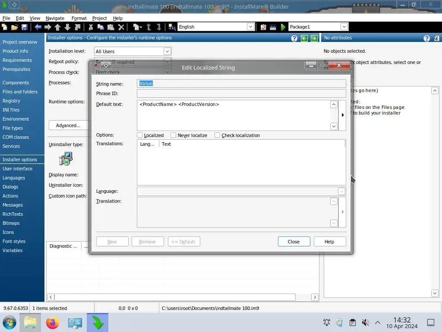This screenshot has height=332, width=442.
Task: Click the clock in the taskbar
Action: 402,322
